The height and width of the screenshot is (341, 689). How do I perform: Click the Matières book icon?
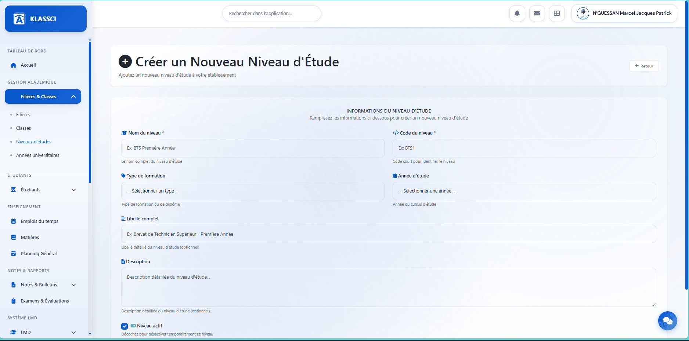tap(13, 237)
